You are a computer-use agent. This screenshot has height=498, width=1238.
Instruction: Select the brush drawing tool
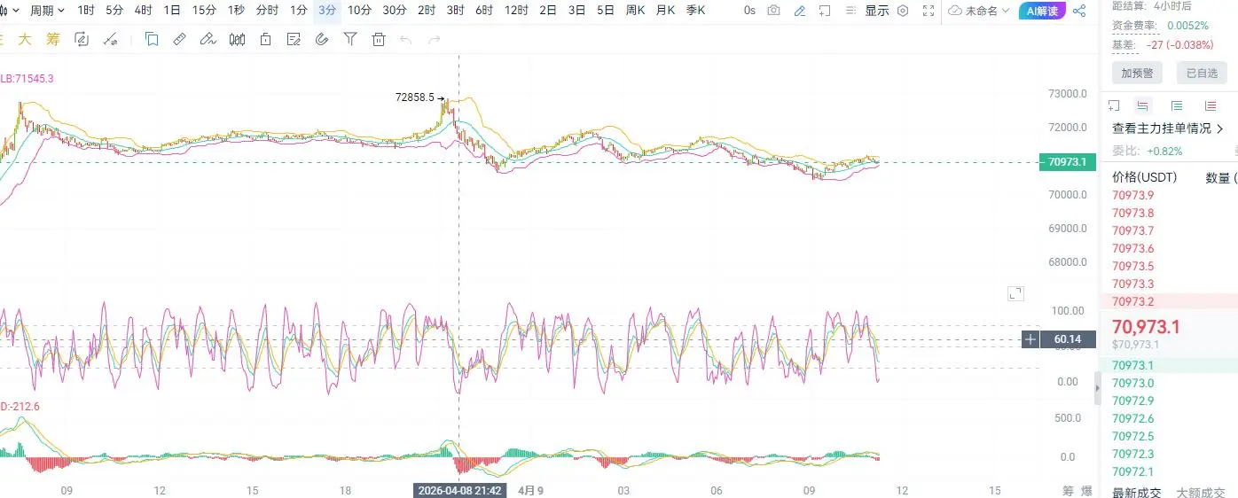point(208,39)
